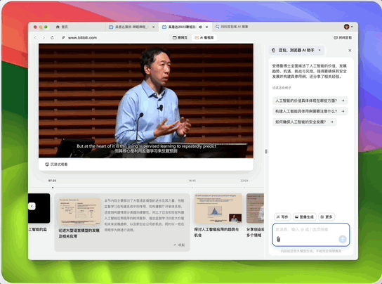Show previous chapters with the left chevron
The width and height of the screenshot is (382, 284).
tap(32, 207)
